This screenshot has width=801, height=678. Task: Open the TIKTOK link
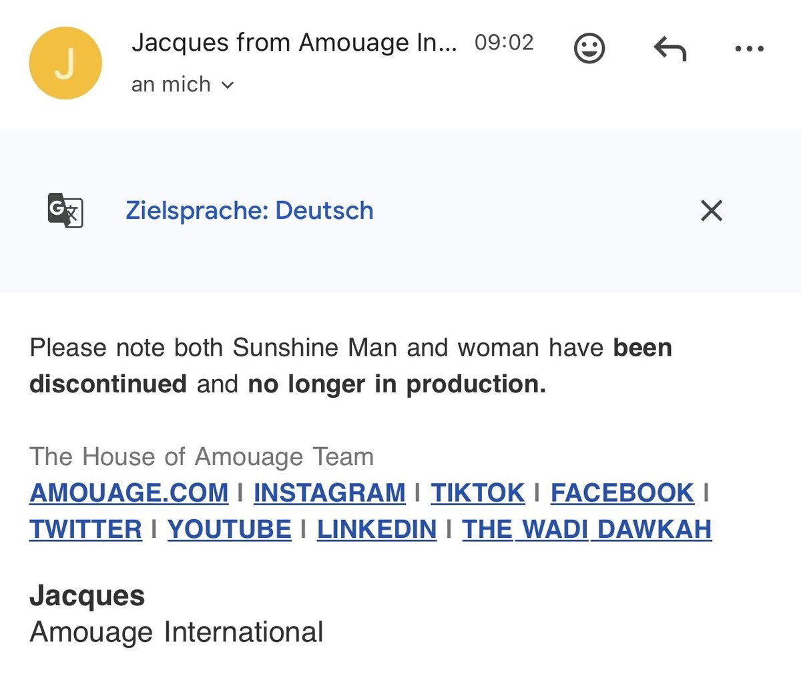click(x=478, y=492)
